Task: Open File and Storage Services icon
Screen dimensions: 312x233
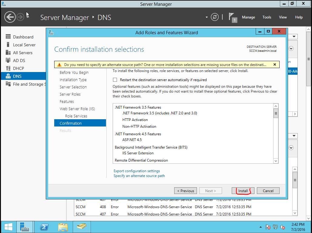Action: (x=8, y=84)
